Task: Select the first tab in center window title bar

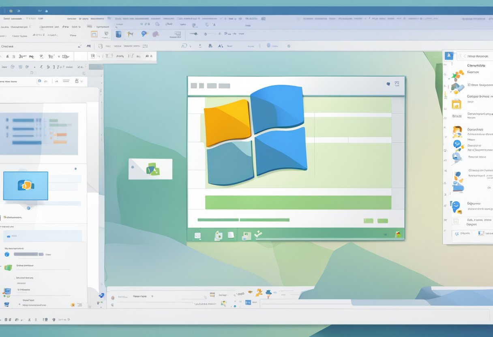Action: [194, 85]
